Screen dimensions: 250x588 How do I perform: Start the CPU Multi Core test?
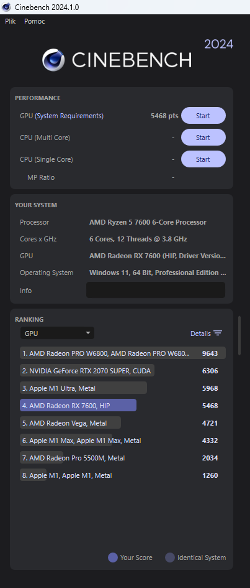click(x=203, y=138)
